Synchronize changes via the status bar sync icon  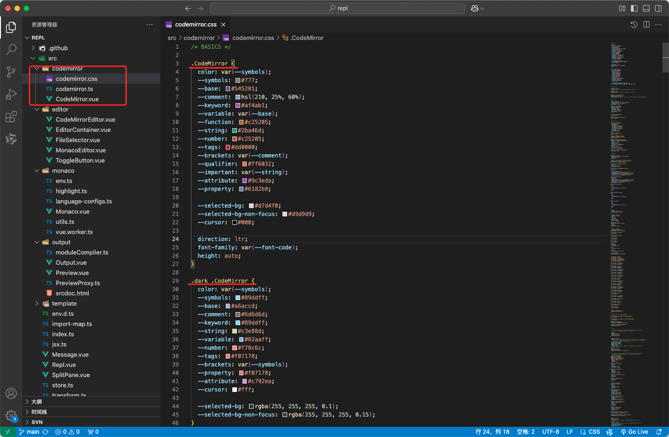[46, 432]
